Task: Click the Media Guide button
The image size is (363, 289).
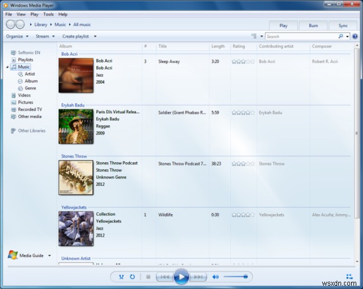Action: coord(25,255)
